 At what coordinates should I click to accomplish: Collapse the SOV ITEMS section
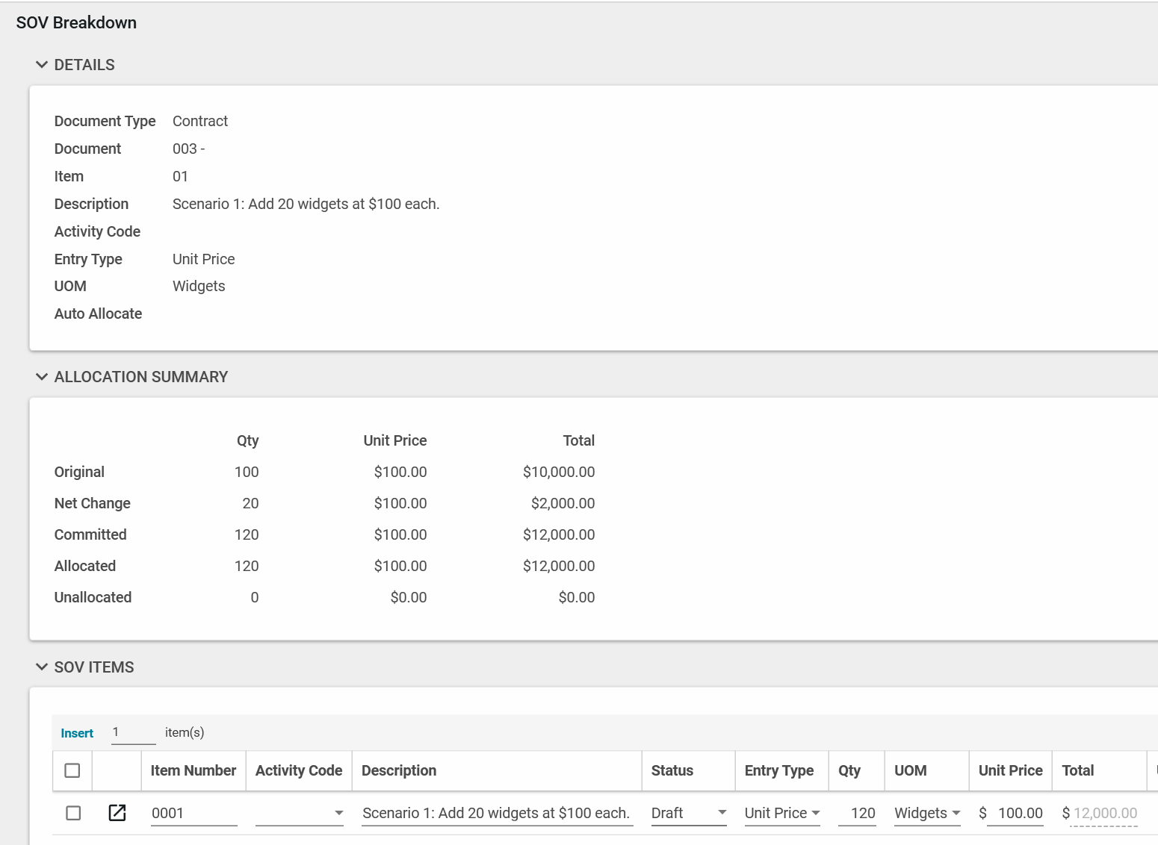coord(42,667)
